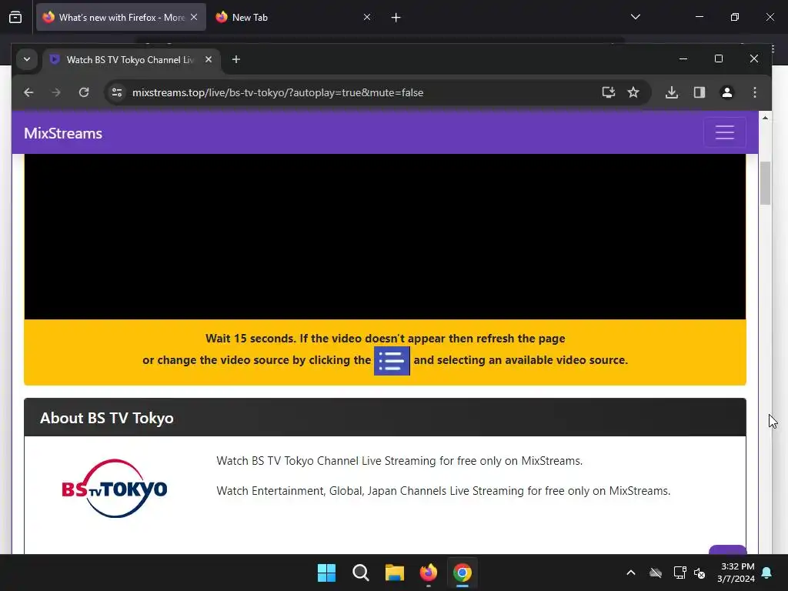
Task: Open Chrome downloads icon
Action: pyautogui.click(x=671, y=92)
